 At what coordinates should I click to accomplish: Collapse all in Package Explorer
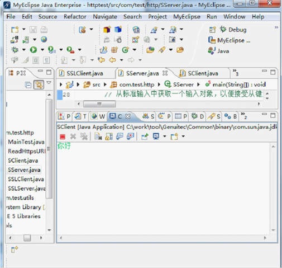tap(28, 85)
